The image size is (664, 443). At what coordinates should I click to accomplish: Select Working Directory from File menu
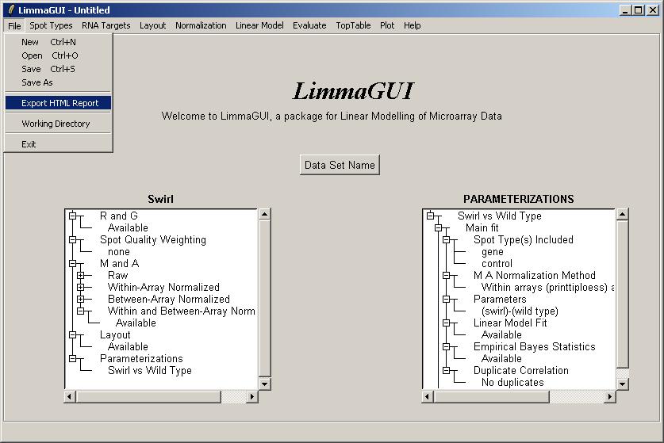56,124
